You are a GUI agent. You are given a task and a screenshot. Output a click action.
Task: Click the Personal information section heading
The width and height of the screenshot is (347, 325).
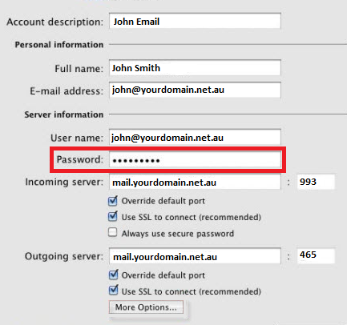[59, 45]
